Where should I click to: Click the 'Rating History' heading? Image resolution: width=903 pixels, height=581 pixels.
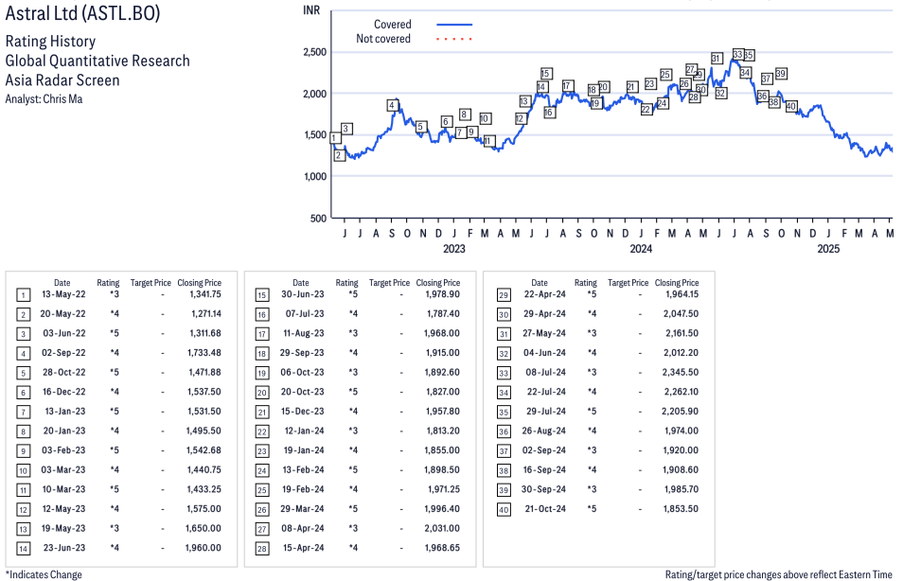coord(51,42)
